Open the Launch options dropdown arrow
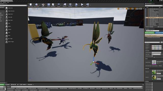The image size is (163, 91). click(x=90, y=5)
